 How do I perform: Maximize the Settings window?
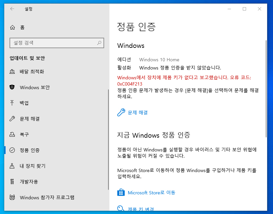point(244,9)
